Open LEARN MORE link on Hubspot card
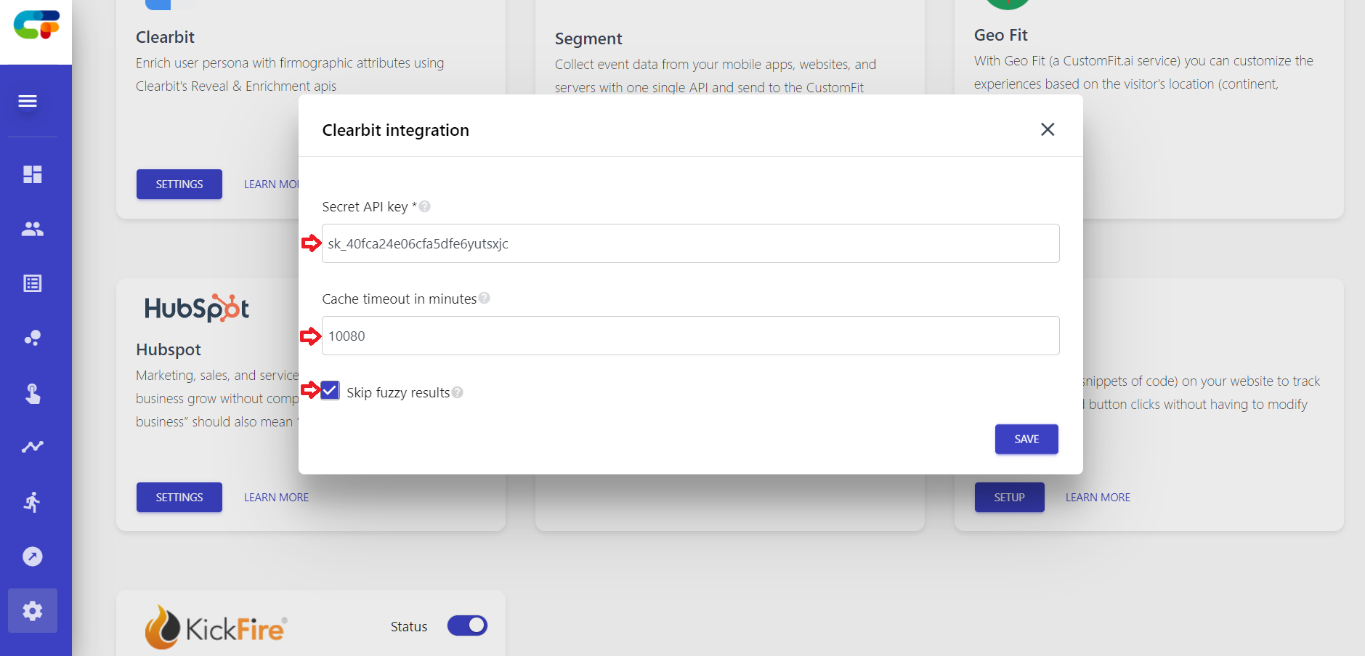This screenshot has width=1365, height=656. click(276, 498)
